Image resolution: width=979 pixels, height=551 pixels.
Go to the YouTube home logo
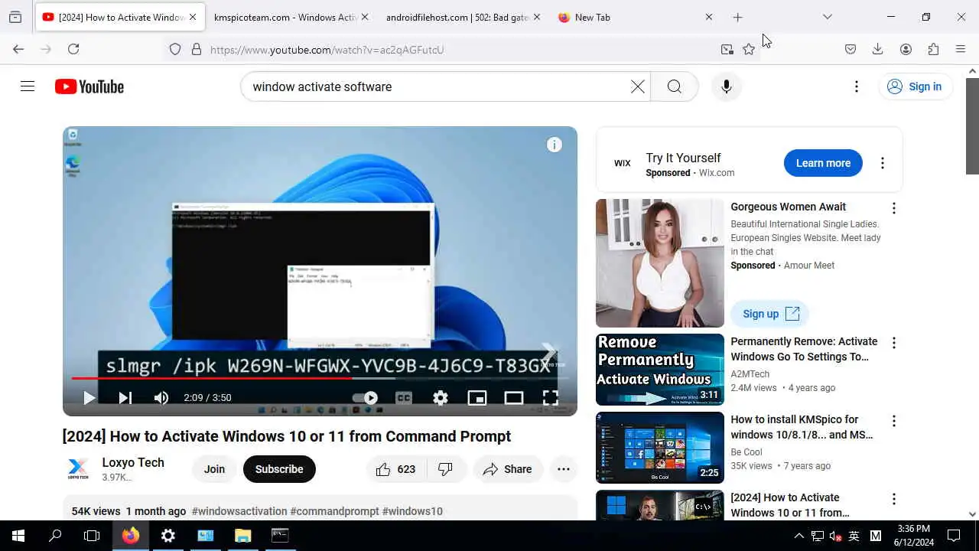click(89, 86)
